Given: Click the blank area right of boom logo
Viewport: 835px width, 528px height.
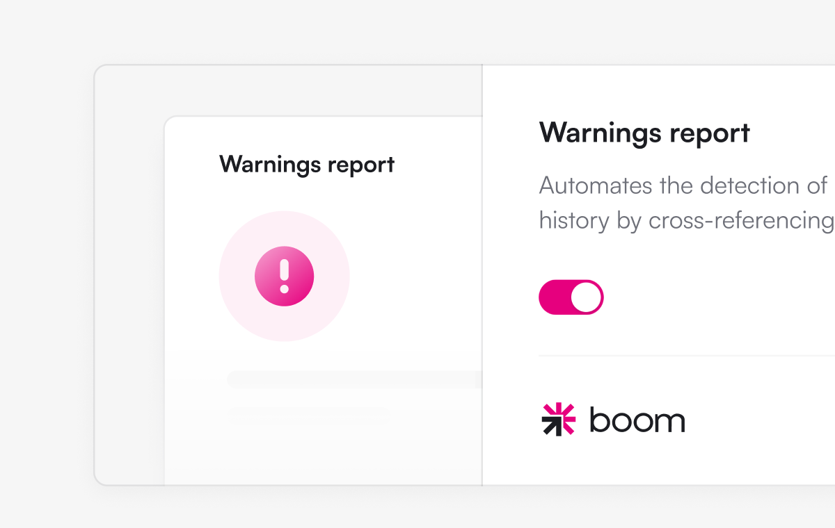Looking at the screenshot, I should click(758, 420).
